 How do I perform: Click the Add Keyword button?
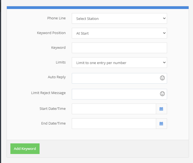click(x=25, y=149)
